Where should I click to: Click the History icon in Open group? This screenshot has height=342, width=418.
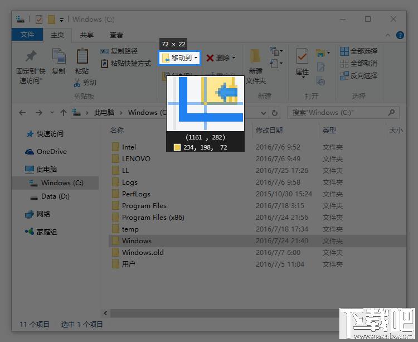320,81
